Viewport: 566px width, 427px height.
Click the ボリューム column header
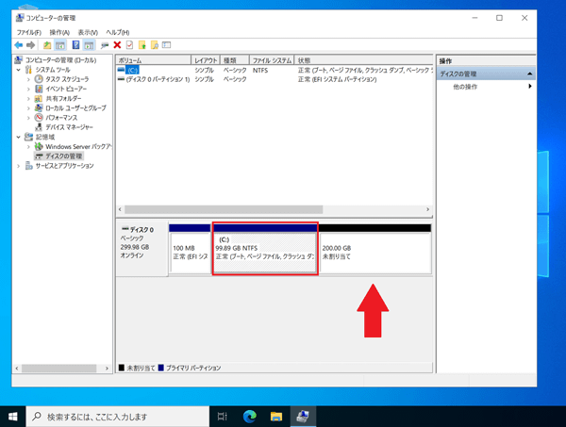151,60
